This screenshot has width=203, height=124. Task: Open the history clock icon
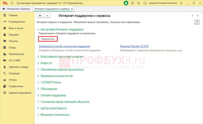tap(132, 3)
